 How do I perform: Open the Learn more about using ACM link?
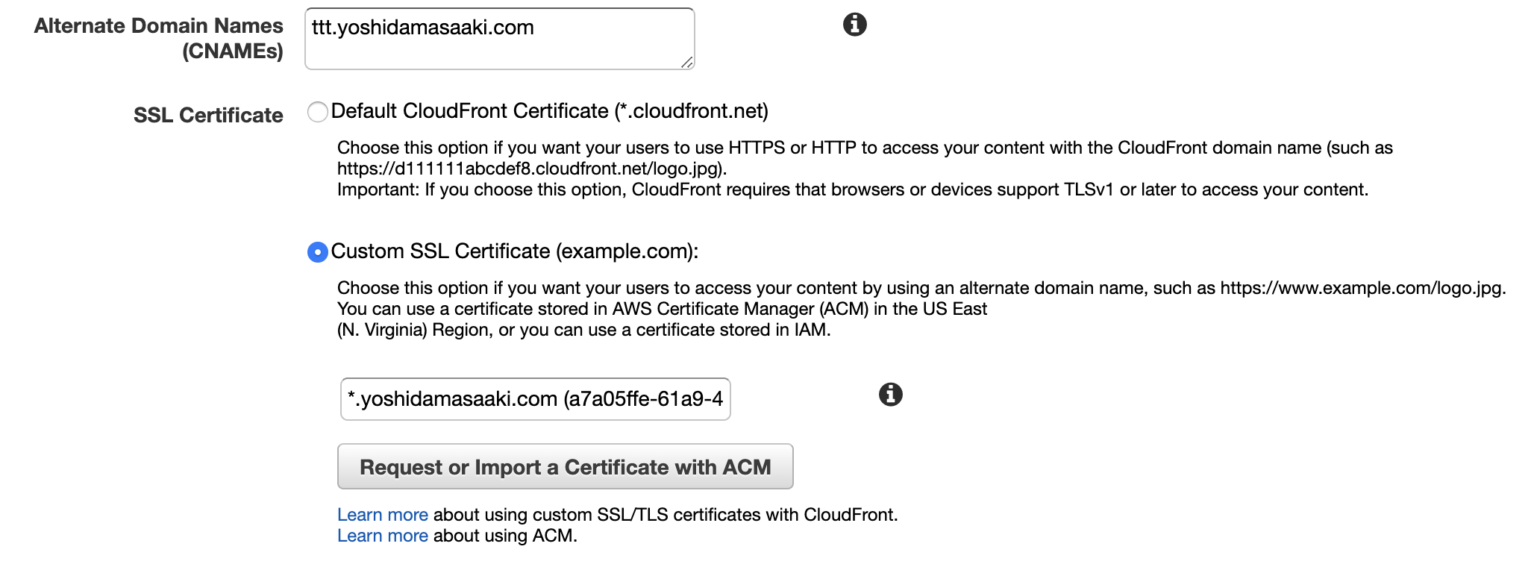pos(383,536)
